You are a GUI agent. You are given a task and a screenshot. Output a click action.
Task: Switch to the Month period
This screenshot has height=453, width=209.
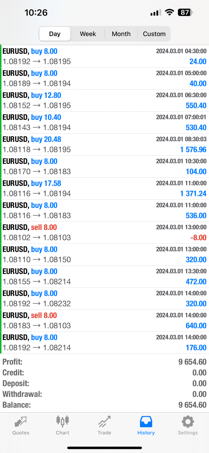point(121,34)
